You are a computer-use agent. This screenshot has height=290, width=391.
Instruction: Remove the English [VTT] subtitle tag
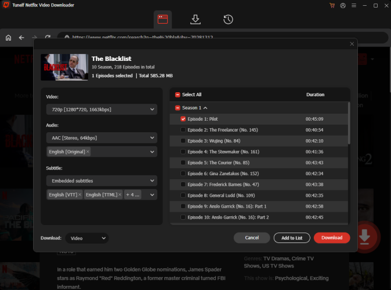[79, 195]
